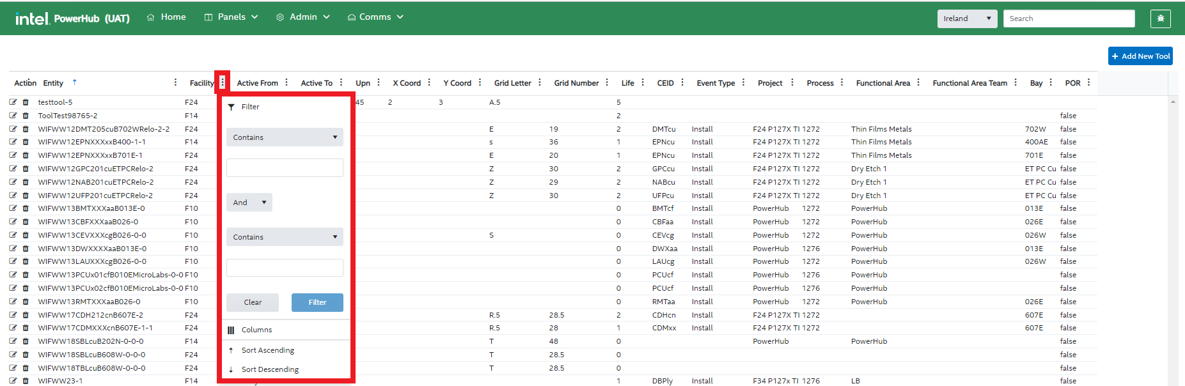The image size is (1185, 386).
Task: Open the Entity column options menu
Action: click(x=175, y=82)
